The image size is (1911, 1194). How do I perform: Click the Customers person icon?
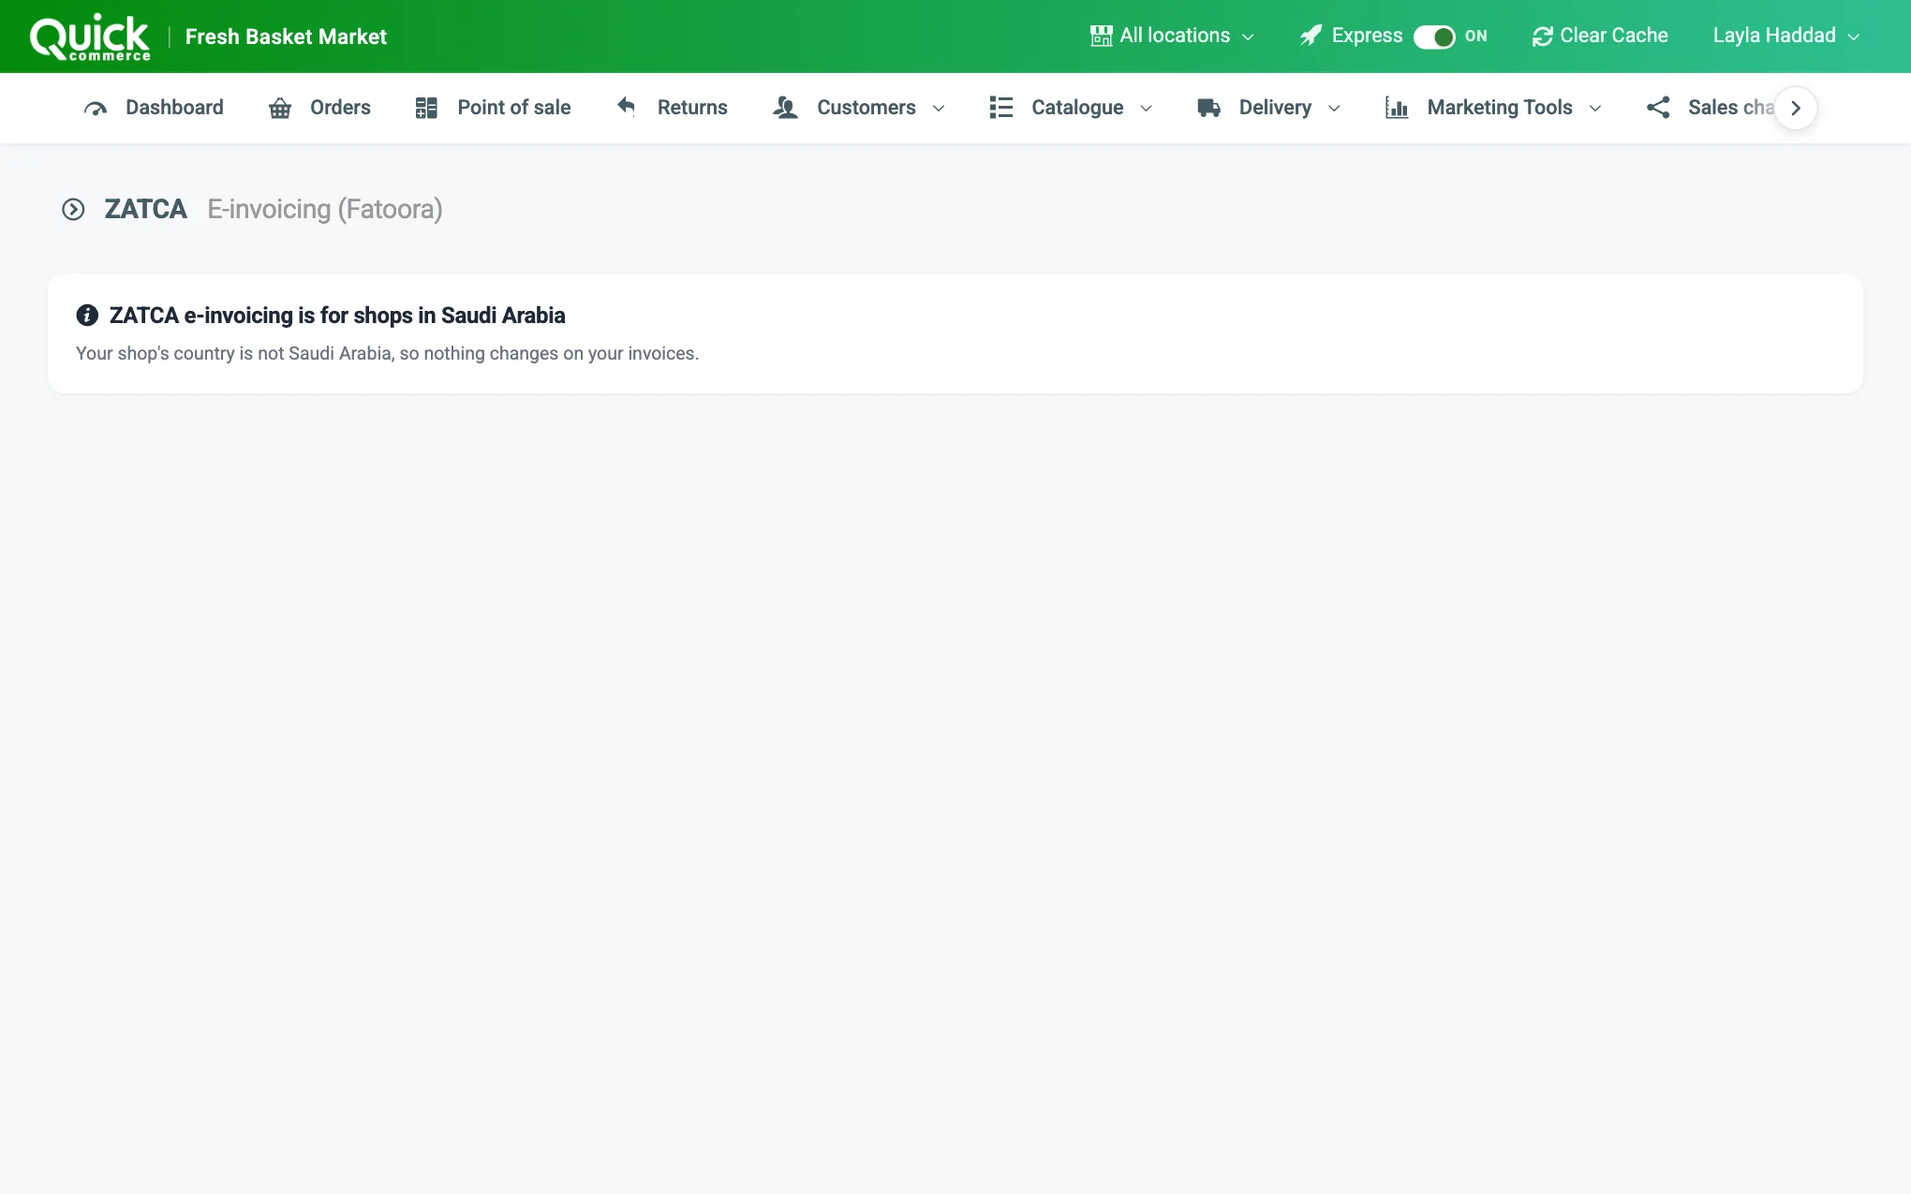click(785, 108)
